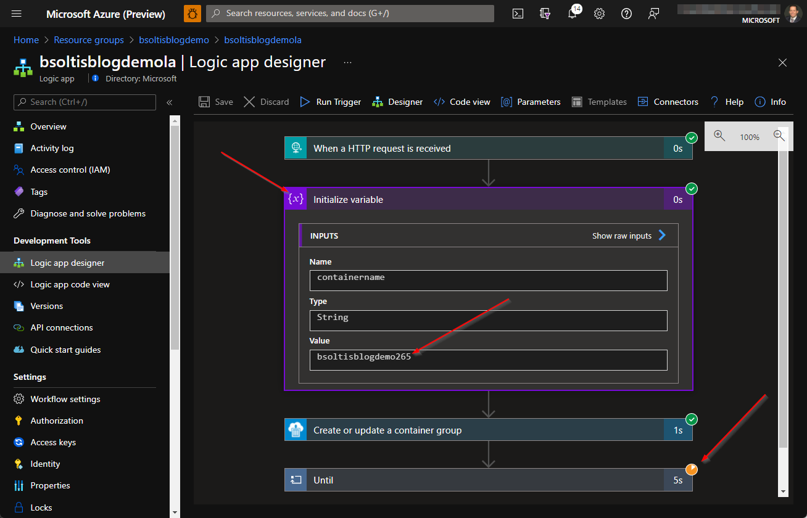Select Workflow settings in sidebar

tap(65, 399)
